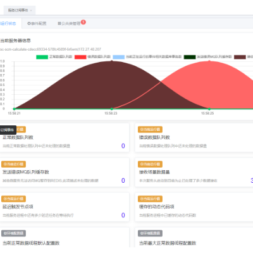Click the 缓存的动态代码项 card title

[157, 207]
